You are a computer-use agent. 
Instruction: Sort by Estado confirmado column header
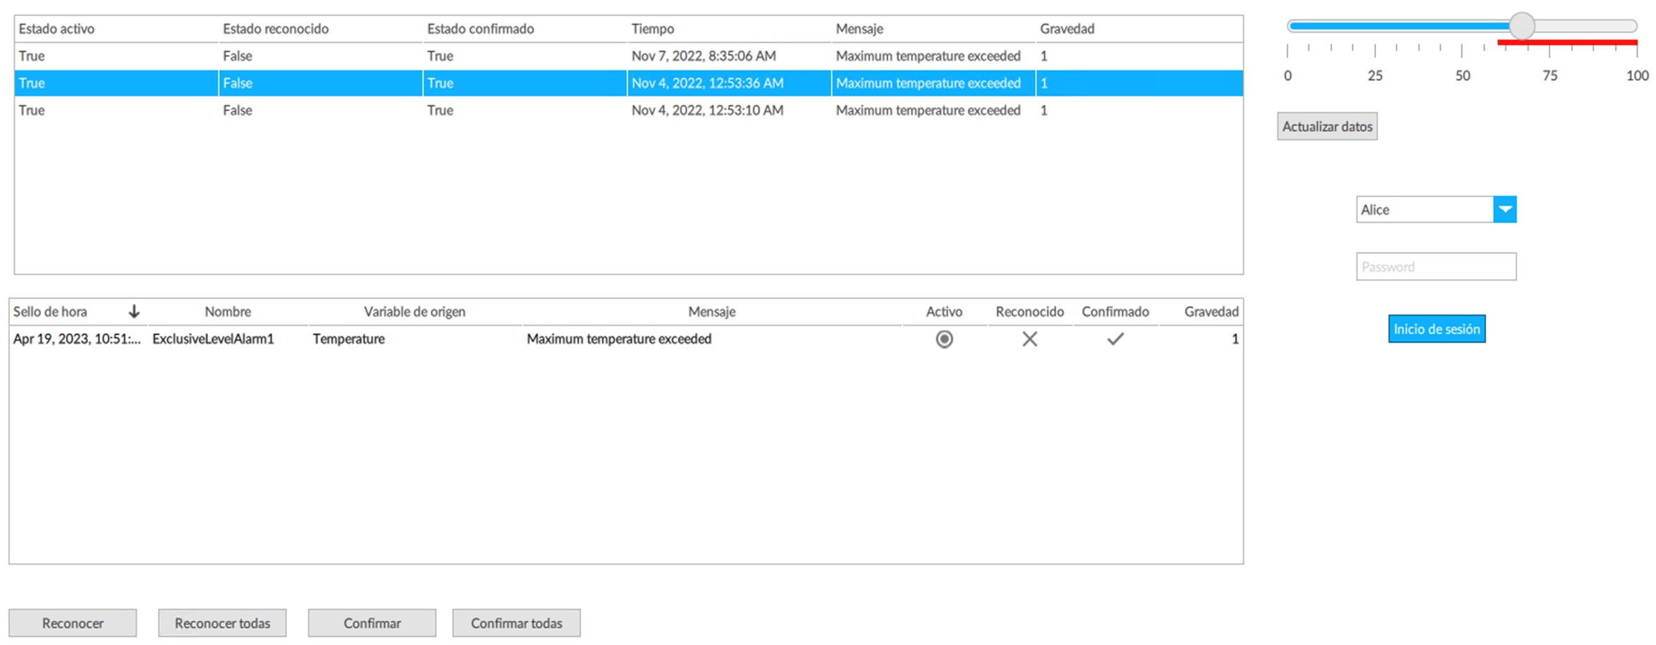click(x=525, y=29)
